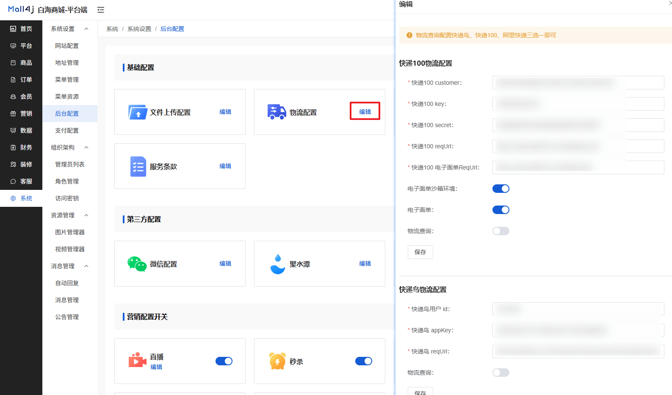This screenshot has height=395, width=672.
Task: Click the sidebar collapse hamburger icon
Action: (101, 10)
